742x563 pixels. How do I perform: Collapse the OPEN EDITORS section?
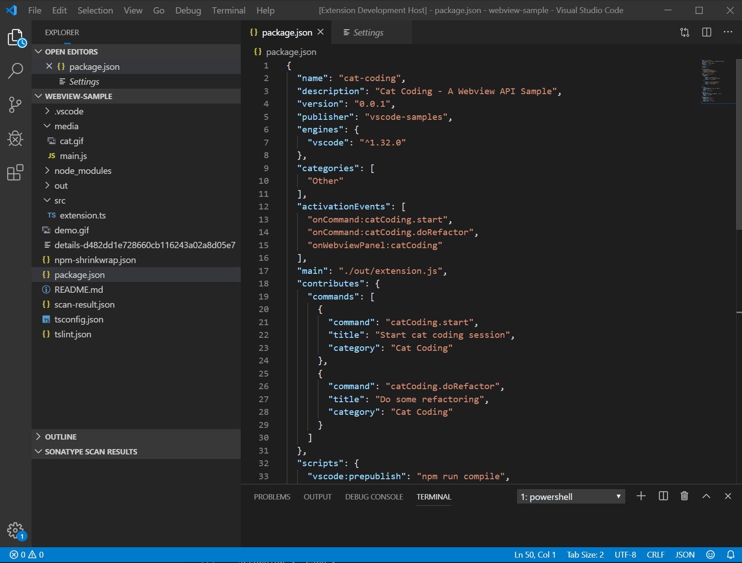tap(71, 52)
